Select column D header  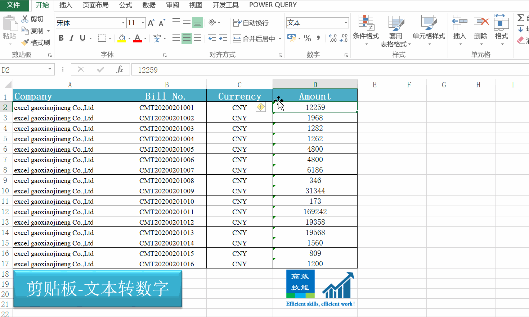coord(315,84)
